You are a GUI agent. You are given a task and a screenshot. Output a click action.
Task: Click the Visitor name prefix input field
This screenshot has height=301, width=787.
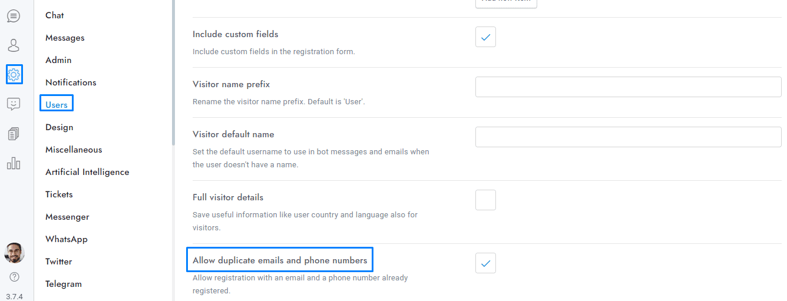(628, 87)
